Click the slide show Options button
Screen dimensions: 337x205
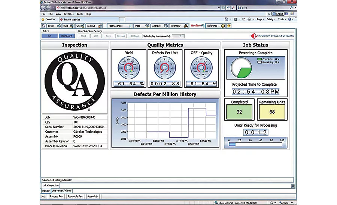(x=135, y=36)
